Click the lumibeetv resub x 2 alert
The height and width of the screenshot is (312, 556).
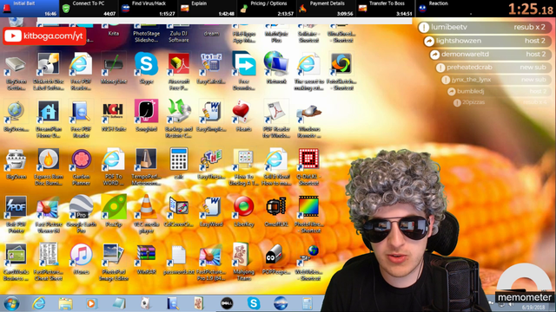coord(484,27)
